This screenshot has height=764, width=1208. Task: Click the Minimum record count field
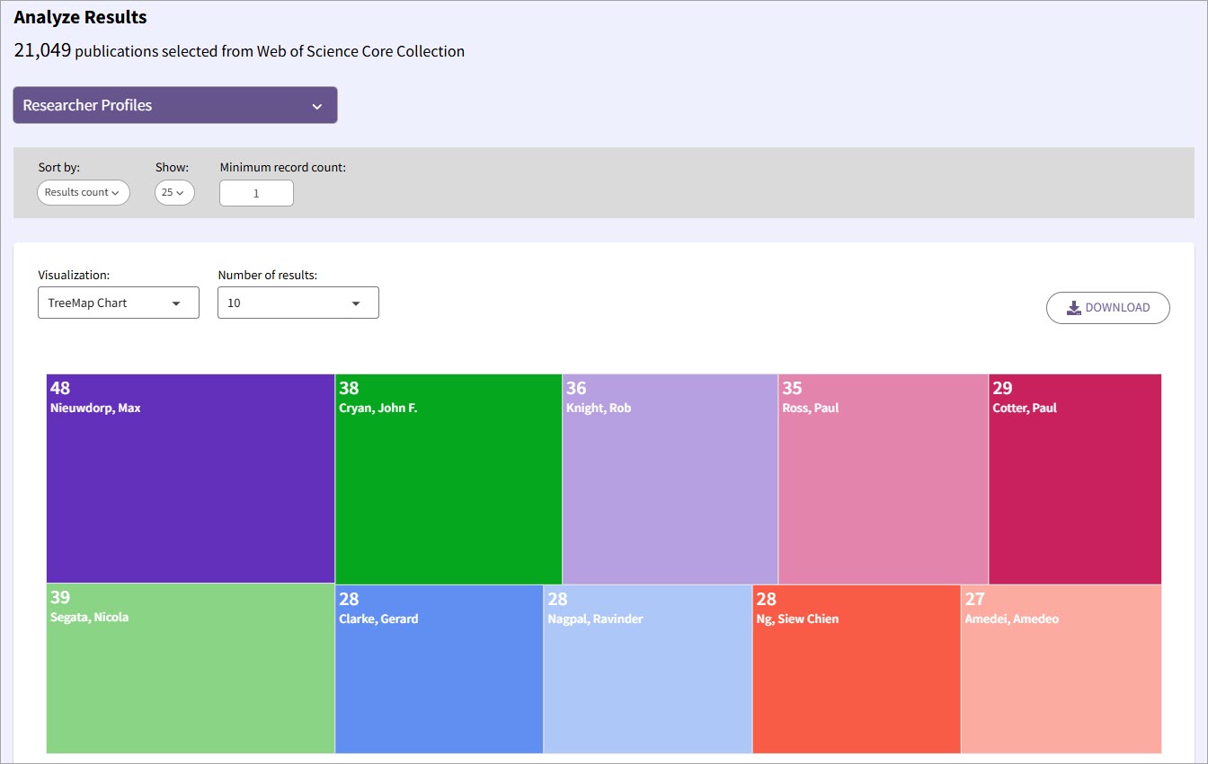[x=256, y=193]
